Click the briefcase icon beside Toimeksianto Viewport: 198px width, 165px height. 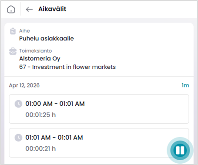[x=13, y=51]
